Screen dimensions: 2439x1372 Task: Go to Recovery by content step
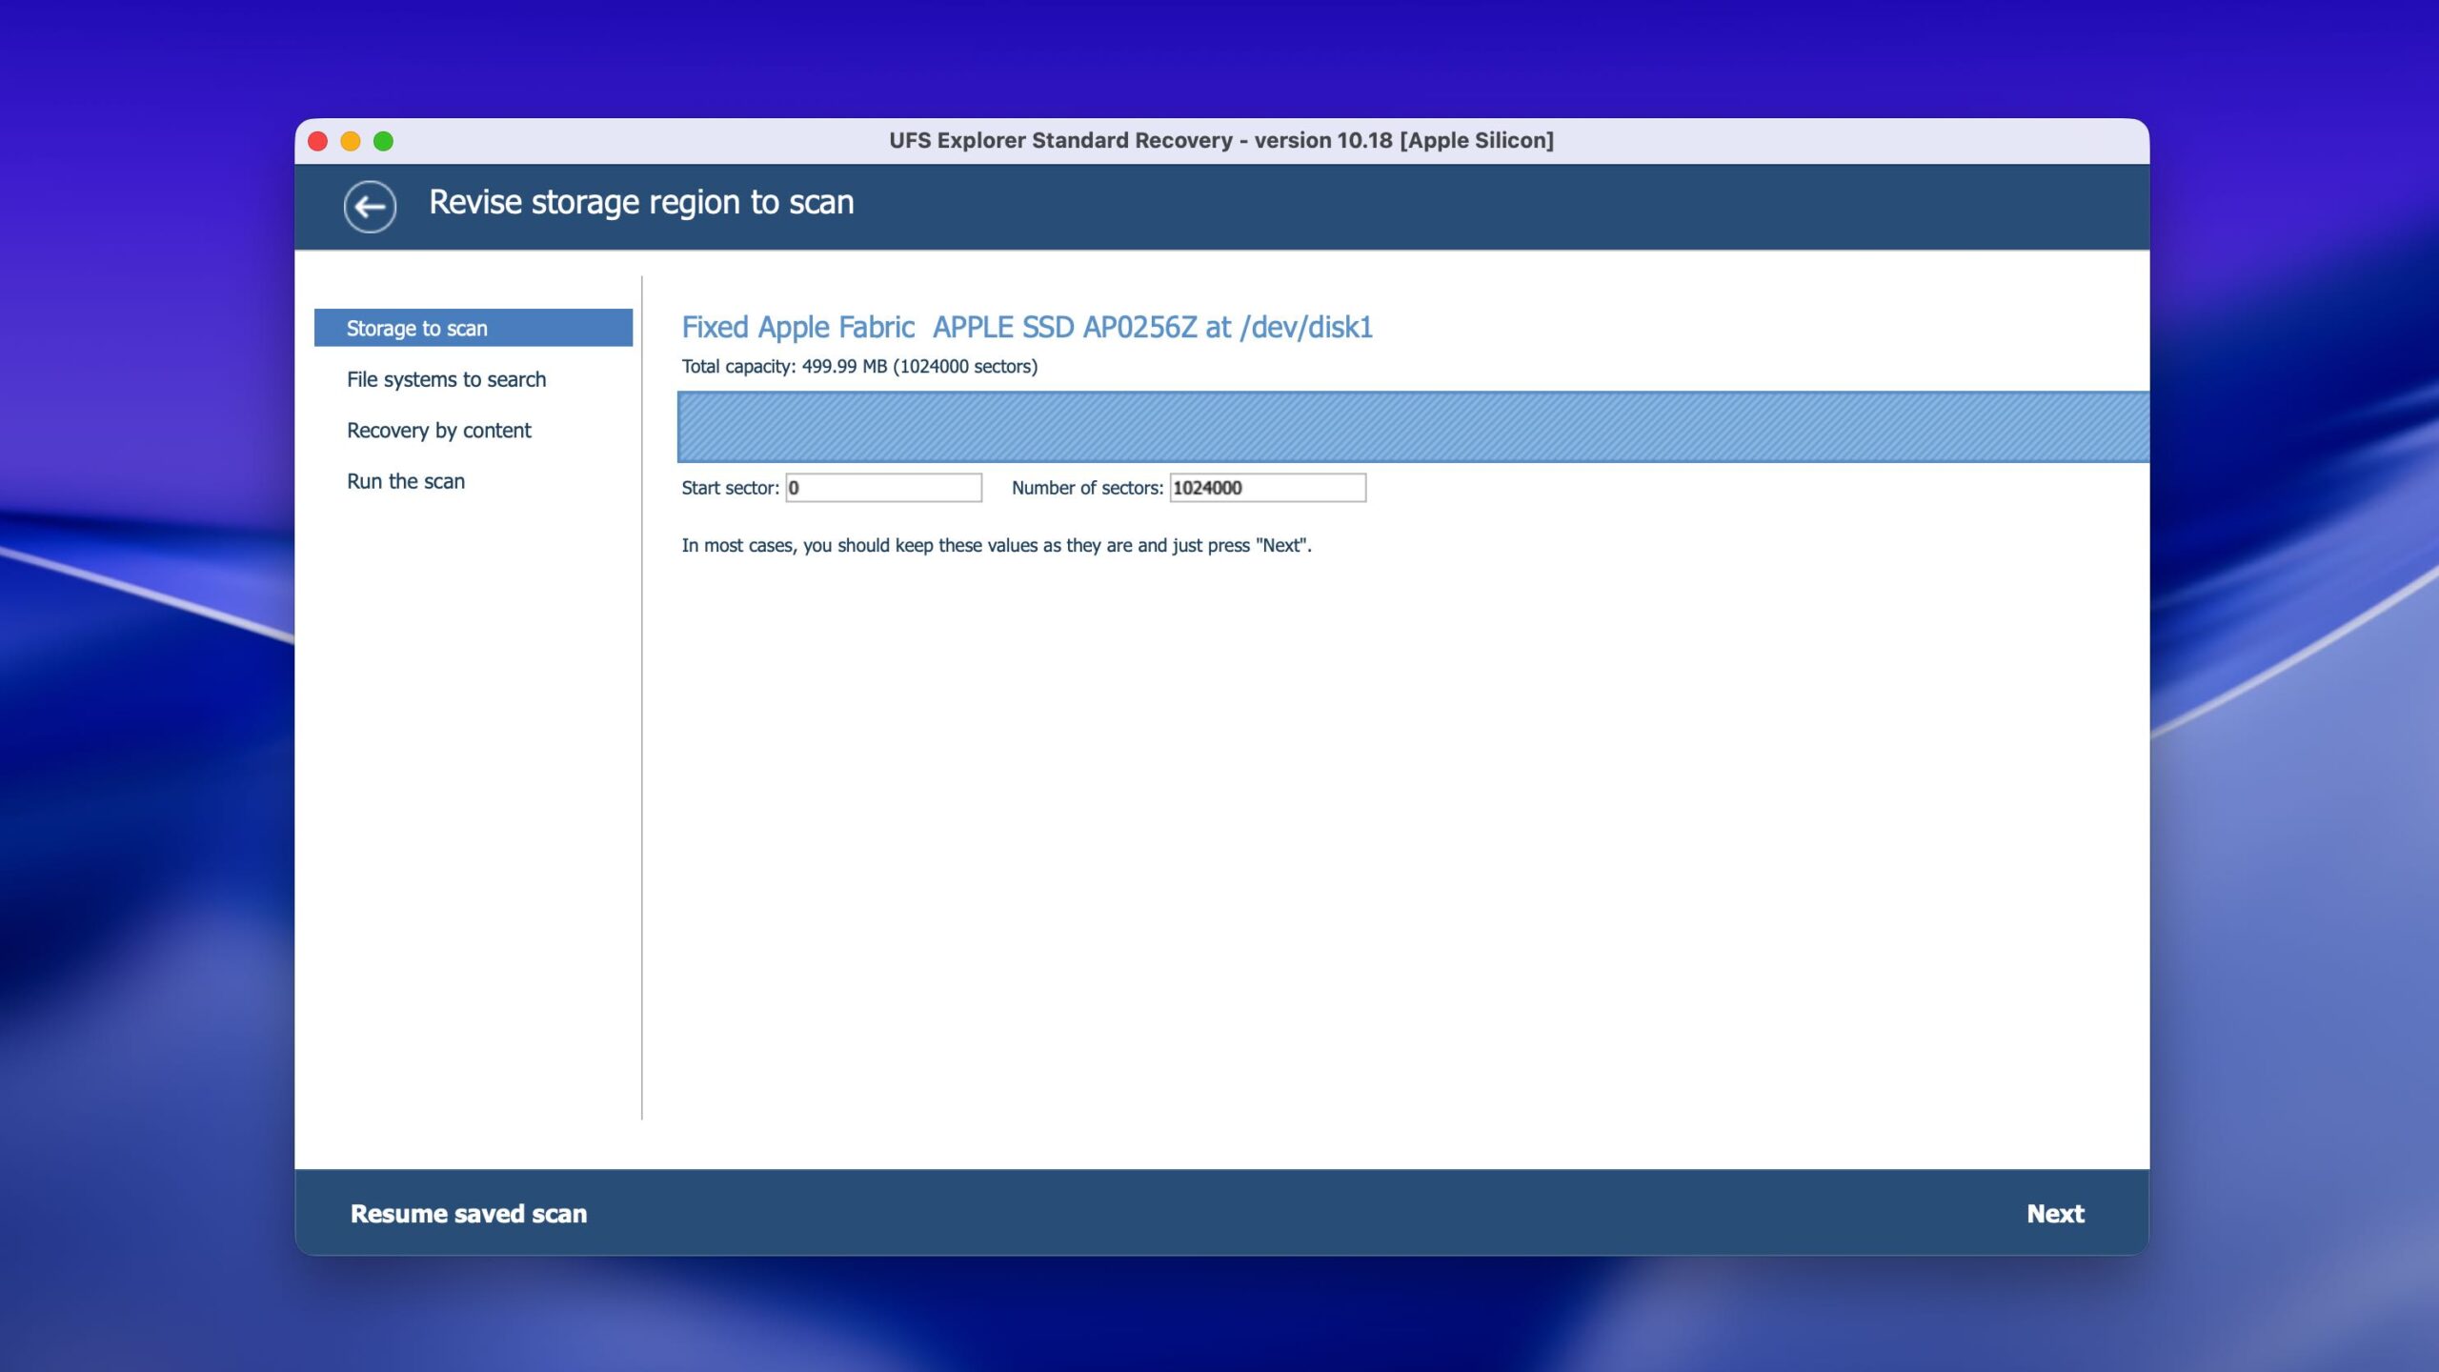click(438, 431)
